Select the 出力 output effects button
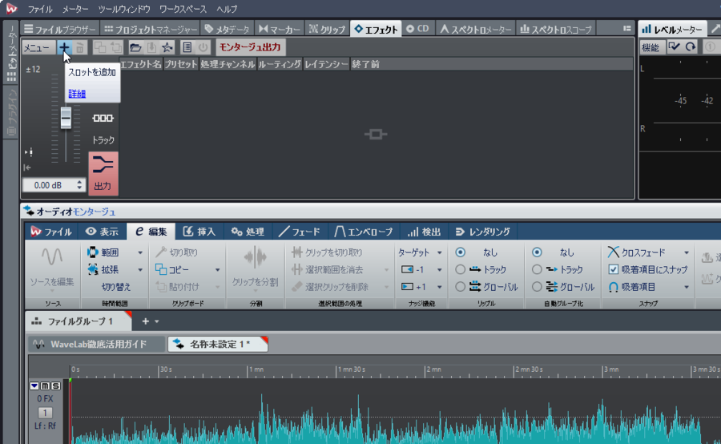This screenshot has width=721, height=444. point(103,173)
